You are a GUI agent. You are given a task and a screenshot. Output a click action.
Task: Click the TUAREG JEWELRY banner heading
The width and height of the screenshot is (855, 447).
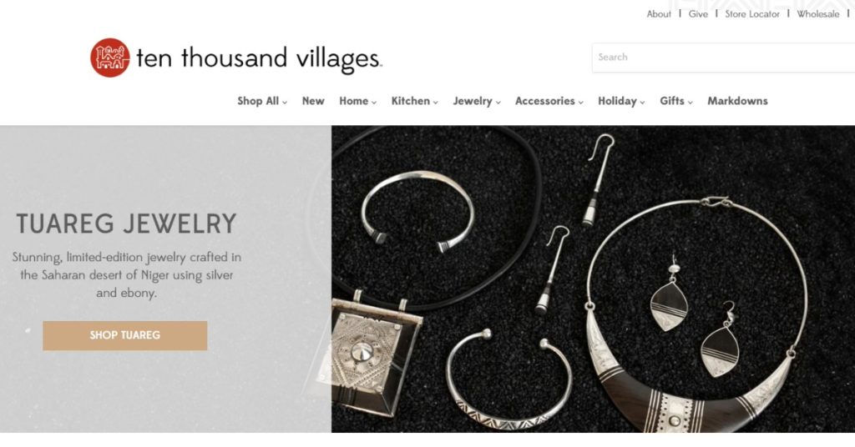127,223
